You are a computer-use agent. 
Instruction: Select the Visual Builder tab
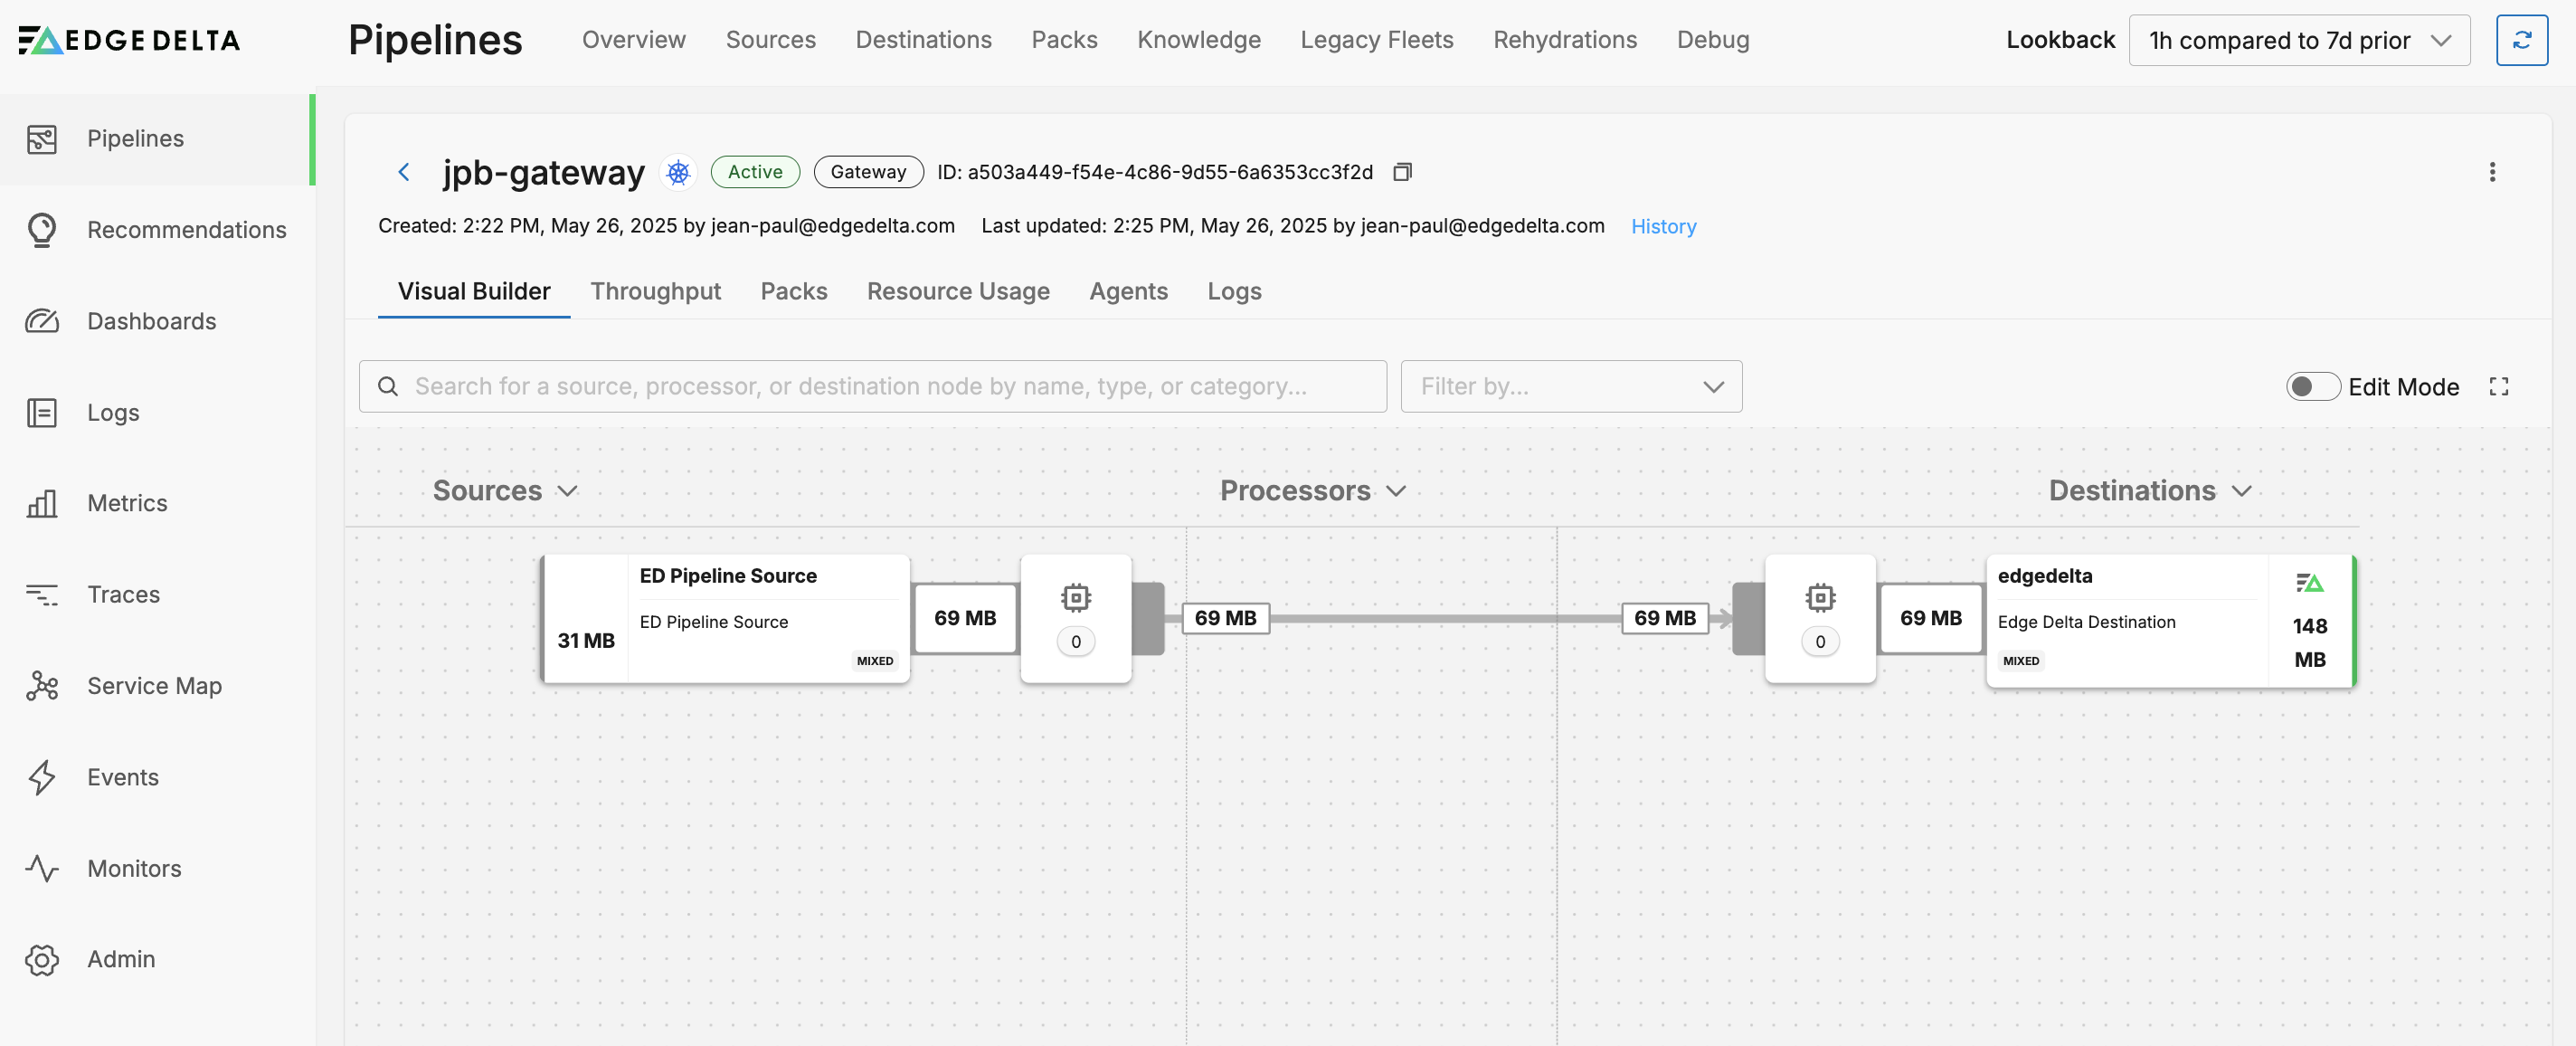474,292
